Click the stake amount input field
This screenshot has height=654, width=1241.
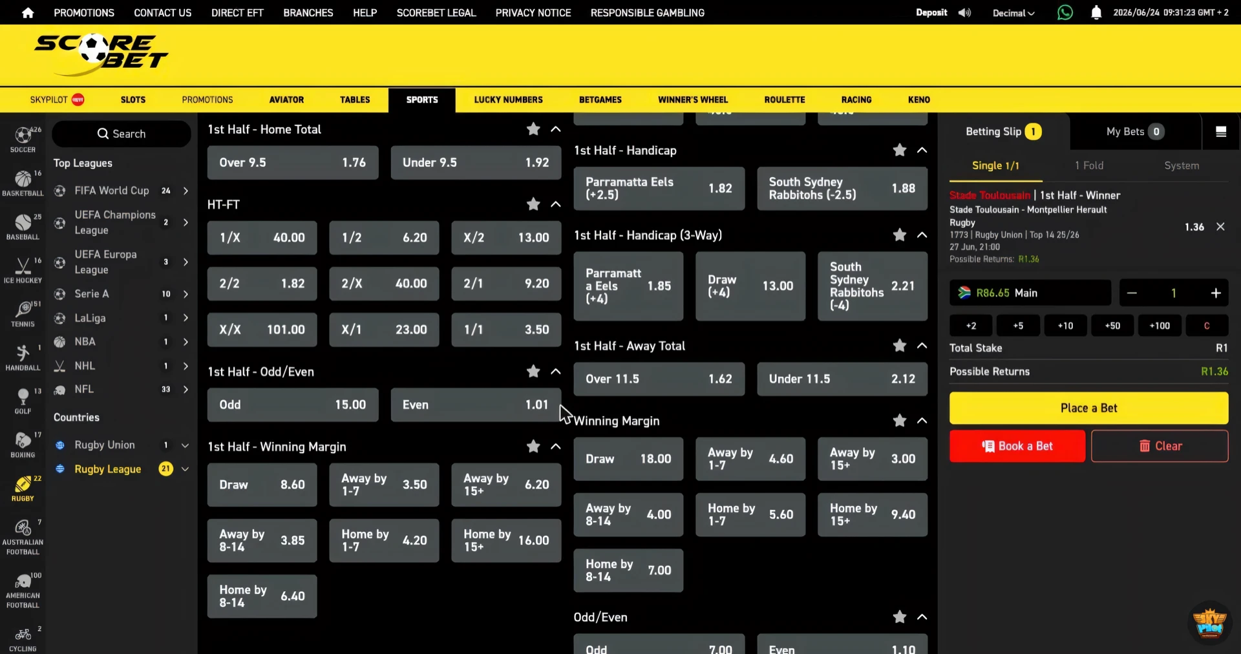[1173, 293]
